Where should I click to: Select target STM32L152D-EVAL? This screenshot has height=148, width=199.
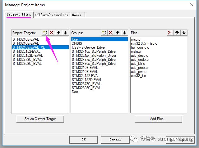pos(40,56)
